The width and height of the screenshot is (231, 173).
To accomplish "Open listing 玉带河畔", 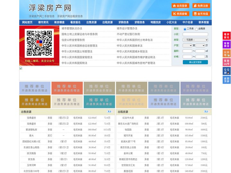I will (x=31, y=165).
